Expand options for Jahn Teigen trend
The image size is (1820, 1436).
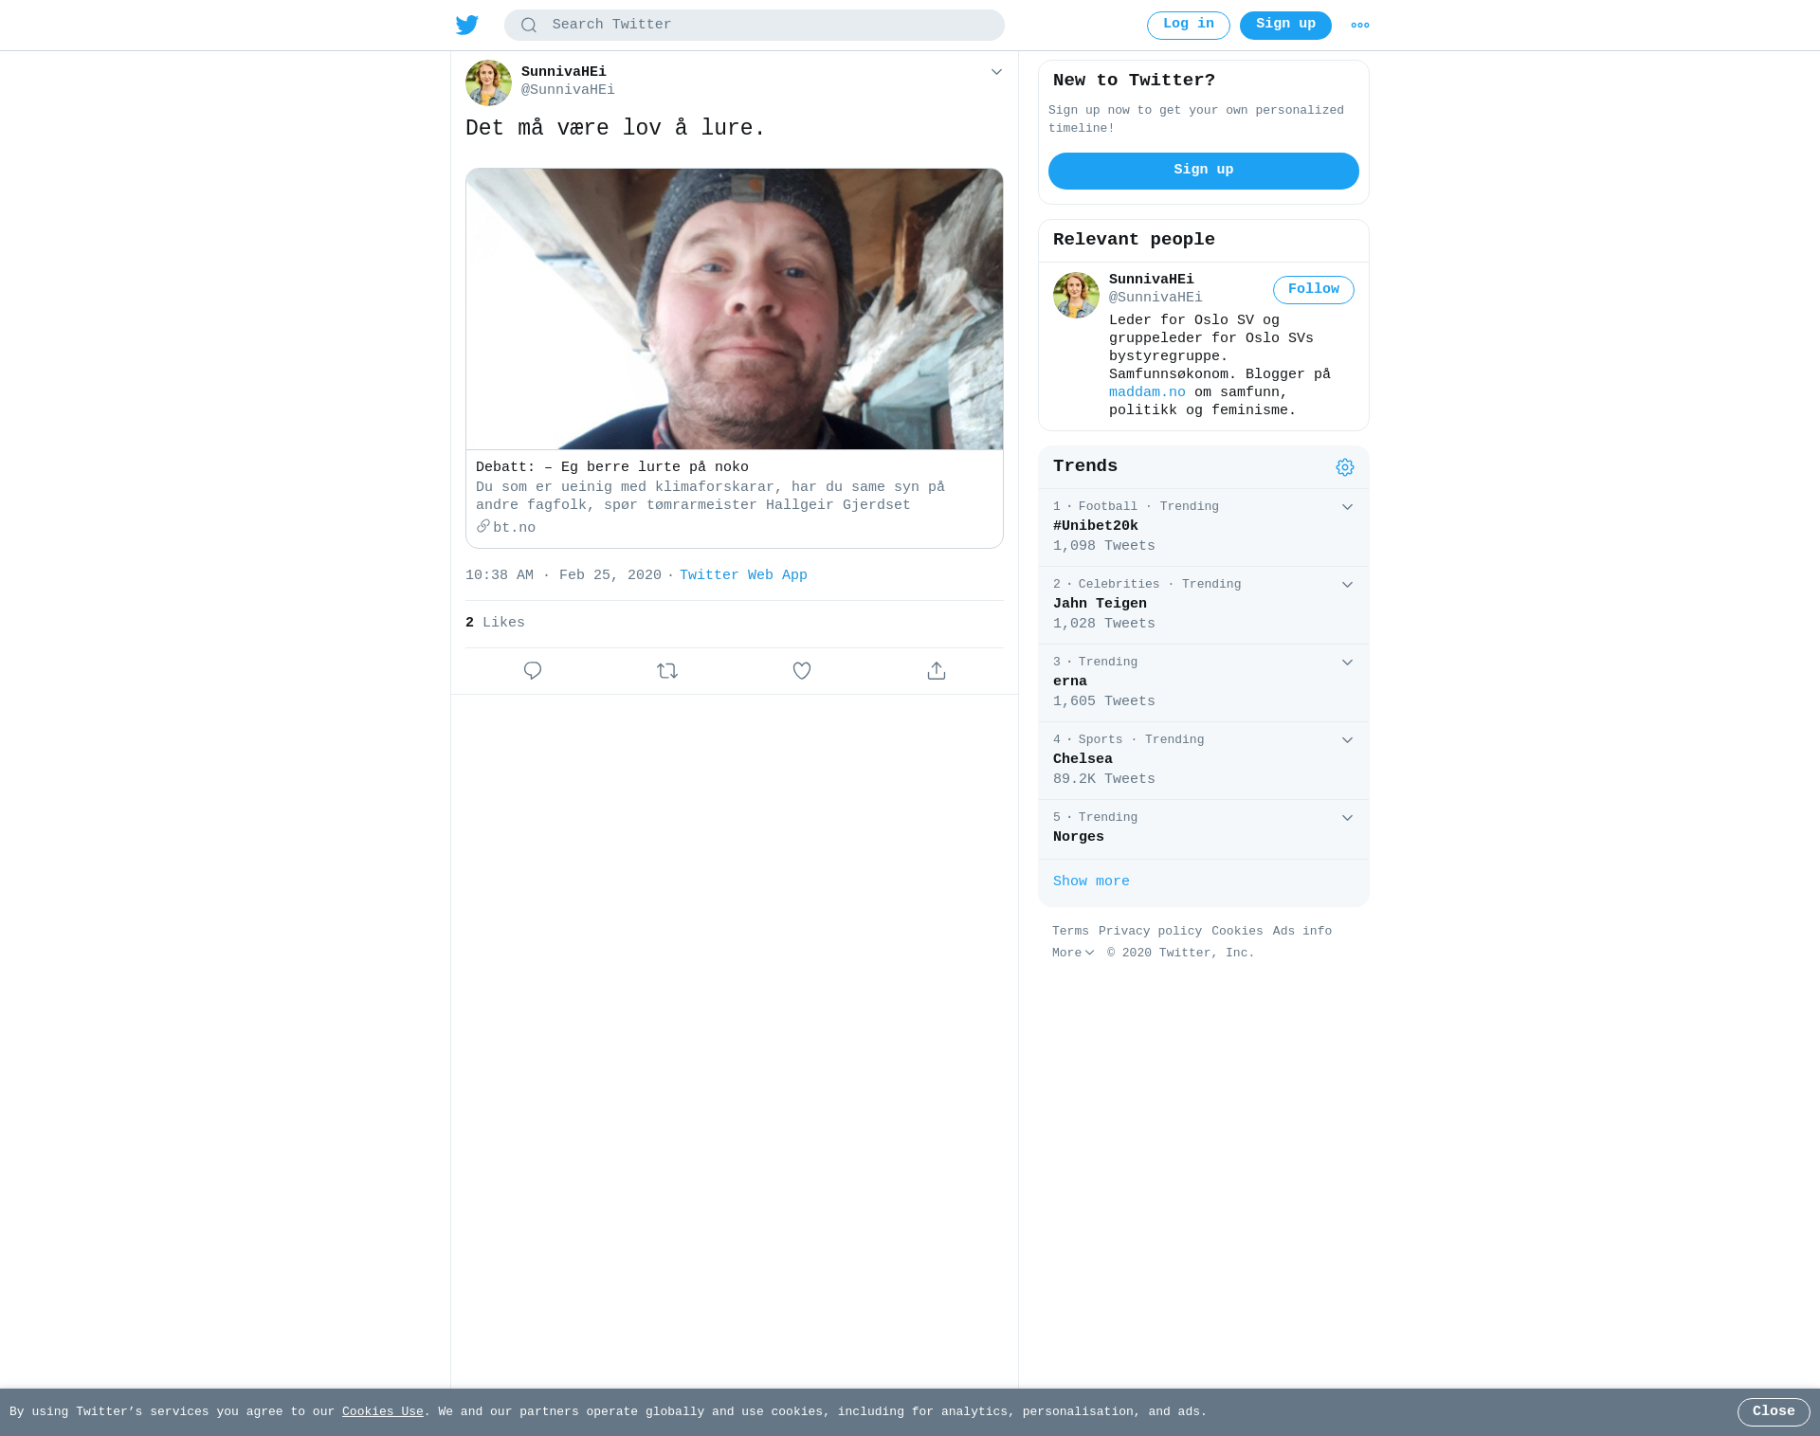tap(1347, 585)
